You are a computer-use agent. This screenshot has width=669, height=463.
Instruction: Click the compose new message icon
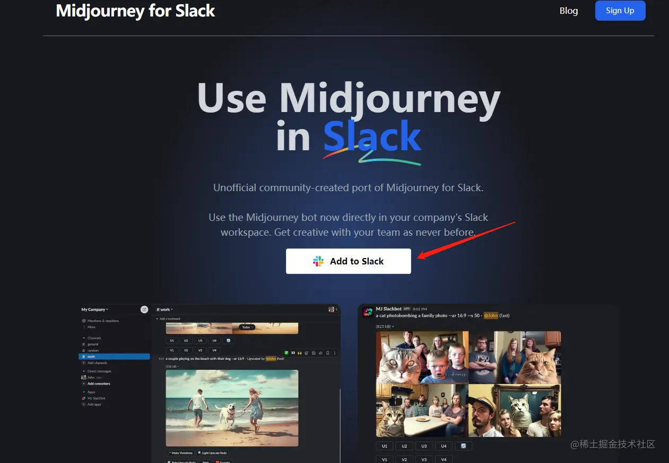click(x=144, y=310)
